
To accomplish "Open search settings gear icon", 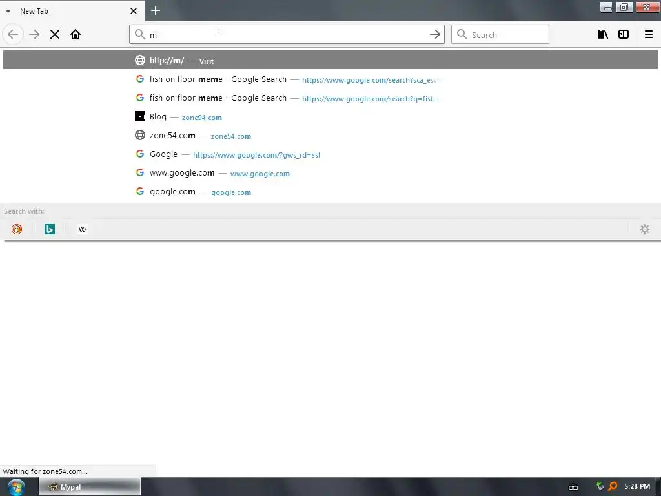I will click(x=645, y=229).
